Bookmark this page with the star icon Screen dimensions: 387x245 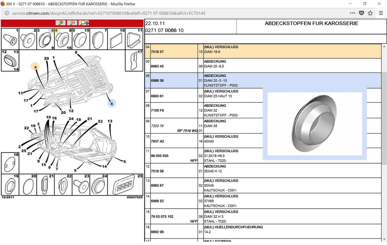pyautogui.click(x=370, y=13)
